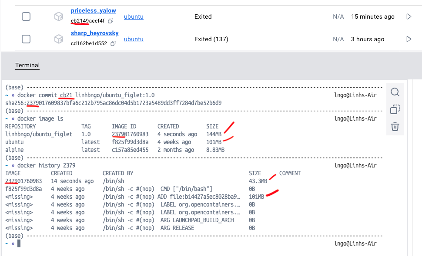Open priceless_yalow container details
The height and width of the screenshot is (256, 422).
tap(93, 10)
